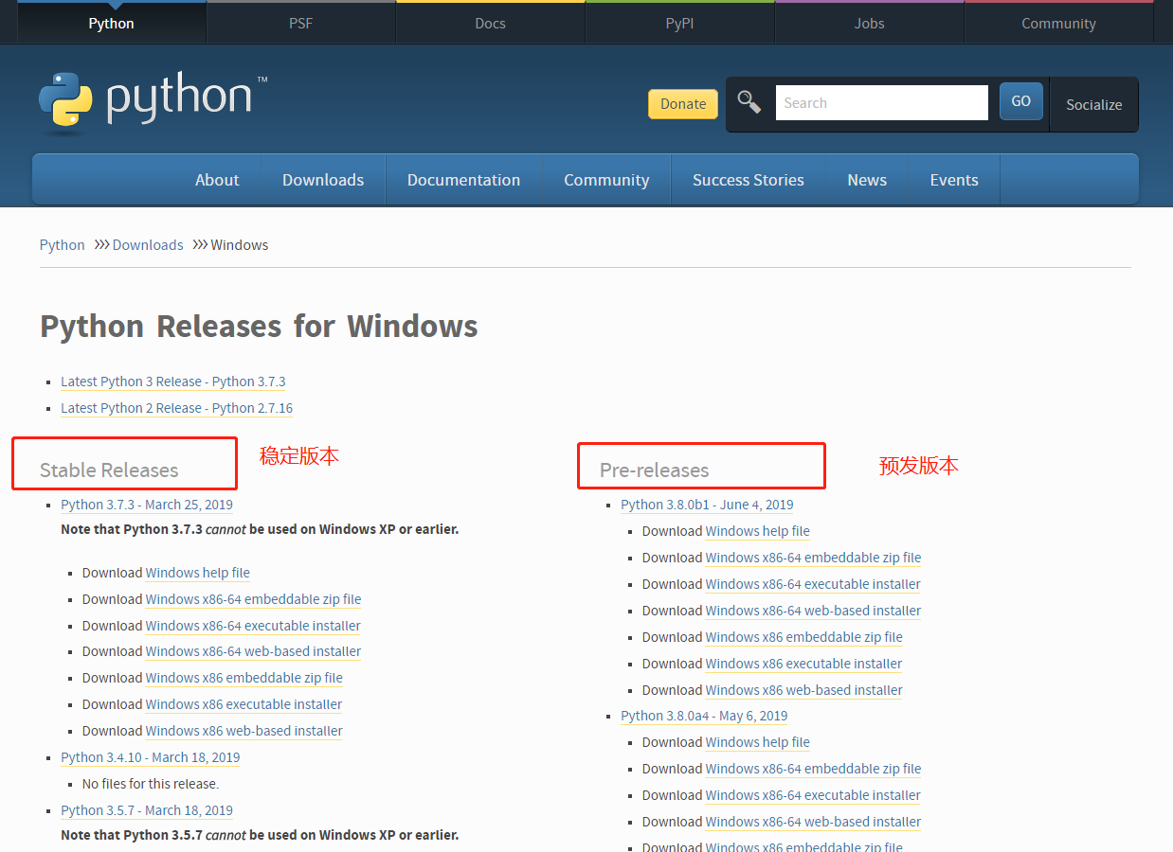Screen dimensions: 1173x852
Task: Open the News nav menu
Action: 867,180
